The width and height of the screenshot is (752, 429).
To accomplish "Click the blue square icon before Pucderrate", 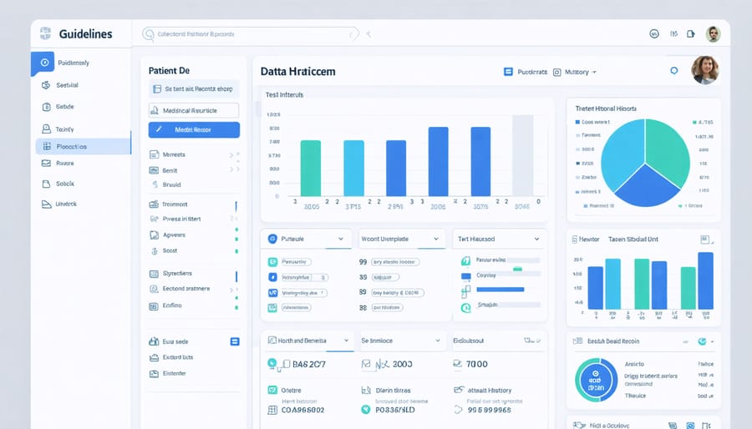I will tap(508, 73).
